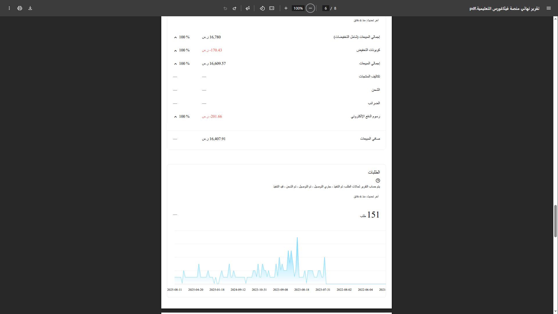Toggle fit to width button
Image resolution: width=558 pixels, height=314 pixels.
(272, 8)
